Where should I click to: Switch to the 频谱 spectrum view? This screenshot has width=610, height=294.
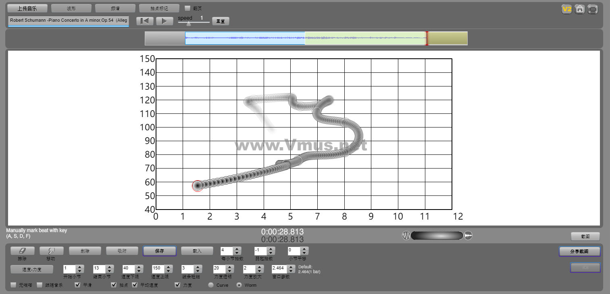pos(115,8)
